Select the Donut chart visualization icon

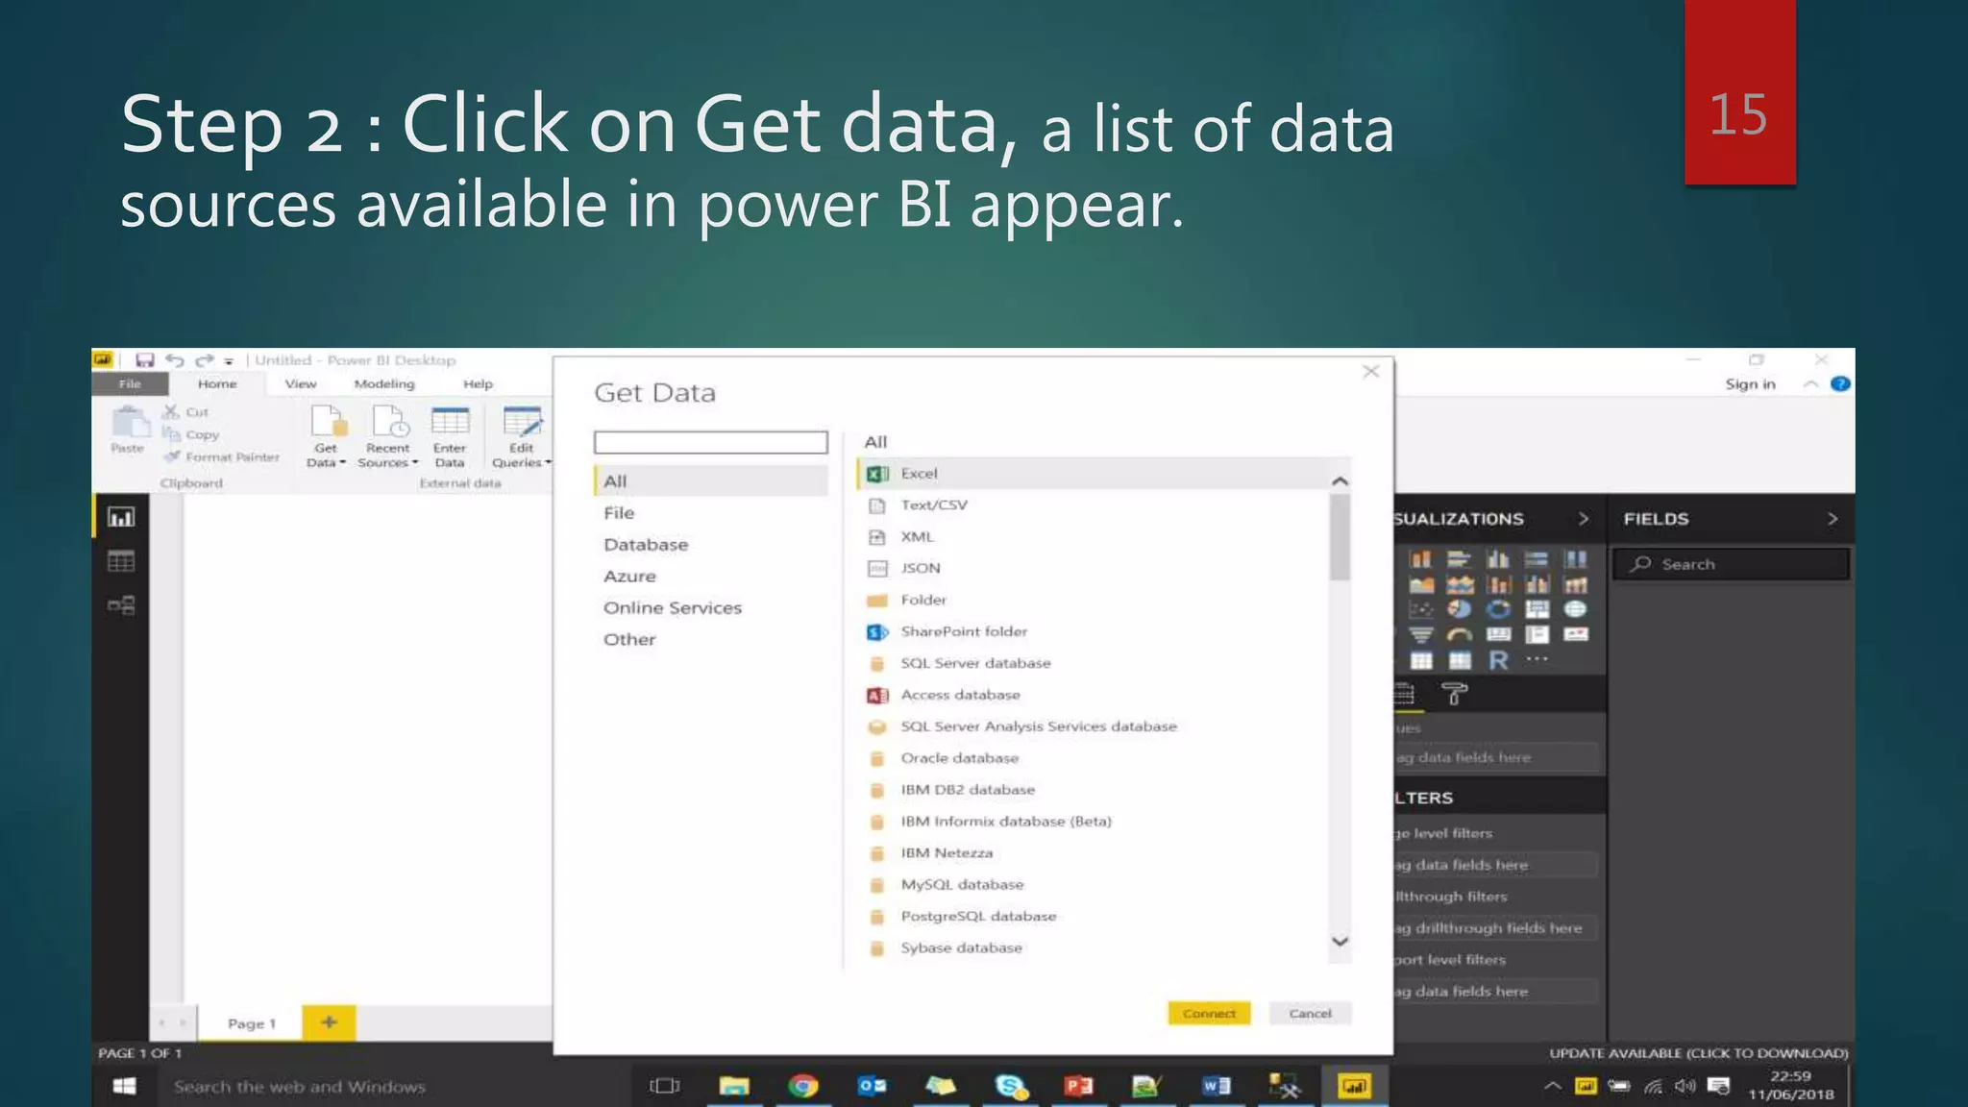(1498, 609)
